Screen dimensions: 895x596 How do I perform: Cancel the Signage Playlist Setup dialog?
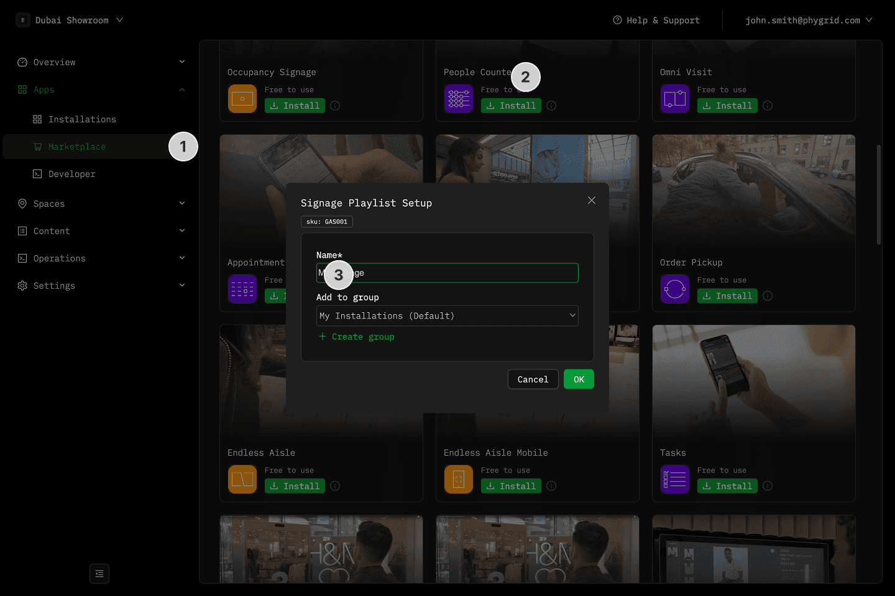coord(533,379)
